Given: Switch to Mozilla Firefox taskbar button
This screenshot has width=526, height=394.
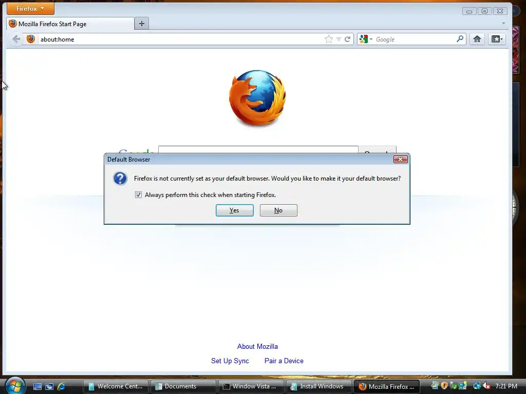Looking at the screenshot, I should pos(386,386).
